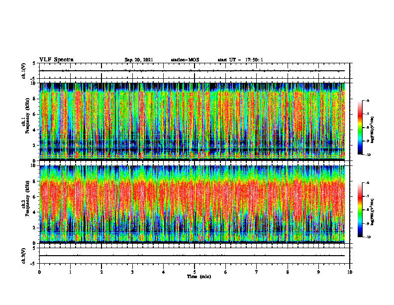Click the 'start UT = 17:50: 1' text
This screenshot has height=305, width=394.
coord(240,60)
